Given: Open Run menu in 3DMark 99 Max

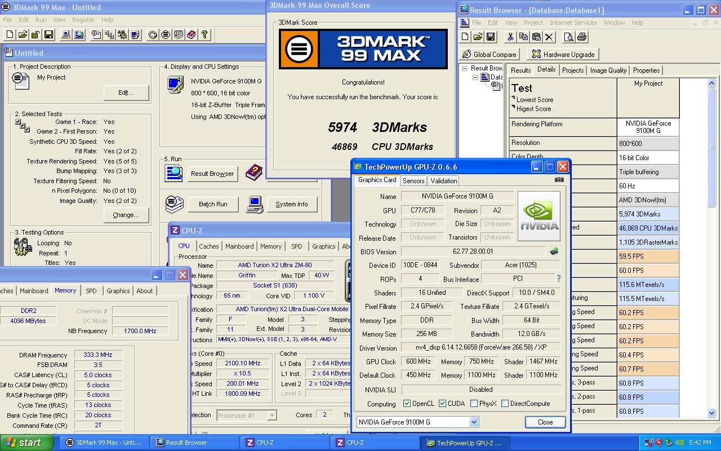Looking at the screenshot, I should 41,20.
